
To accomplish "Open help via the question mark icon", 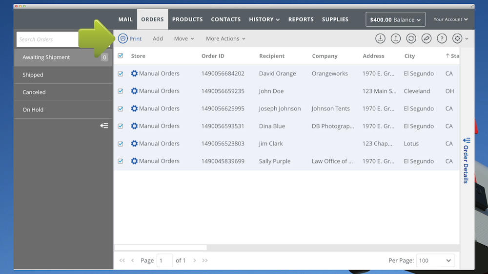I will point(442,38).
